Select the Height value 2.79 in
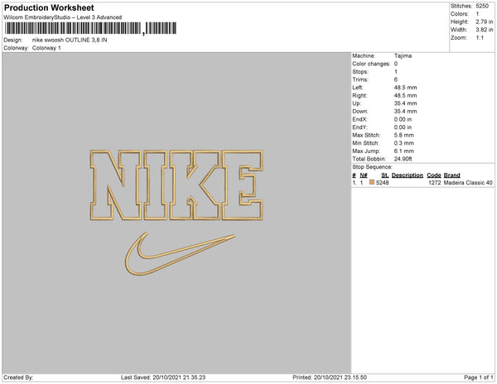Image resolution: width=497 pixels, height=384 pixels. pos(485,22)
